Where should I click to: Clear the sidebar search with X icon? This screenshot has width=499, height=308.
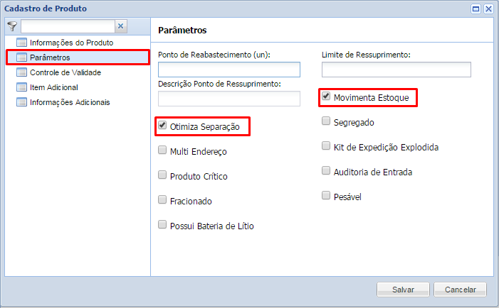point(120,26)
